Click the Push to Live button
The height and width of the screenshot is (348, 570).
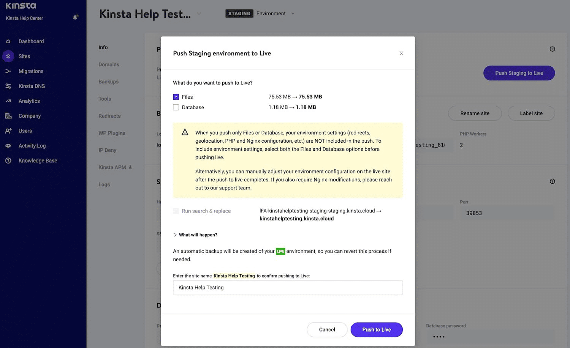tap(377, 329)
